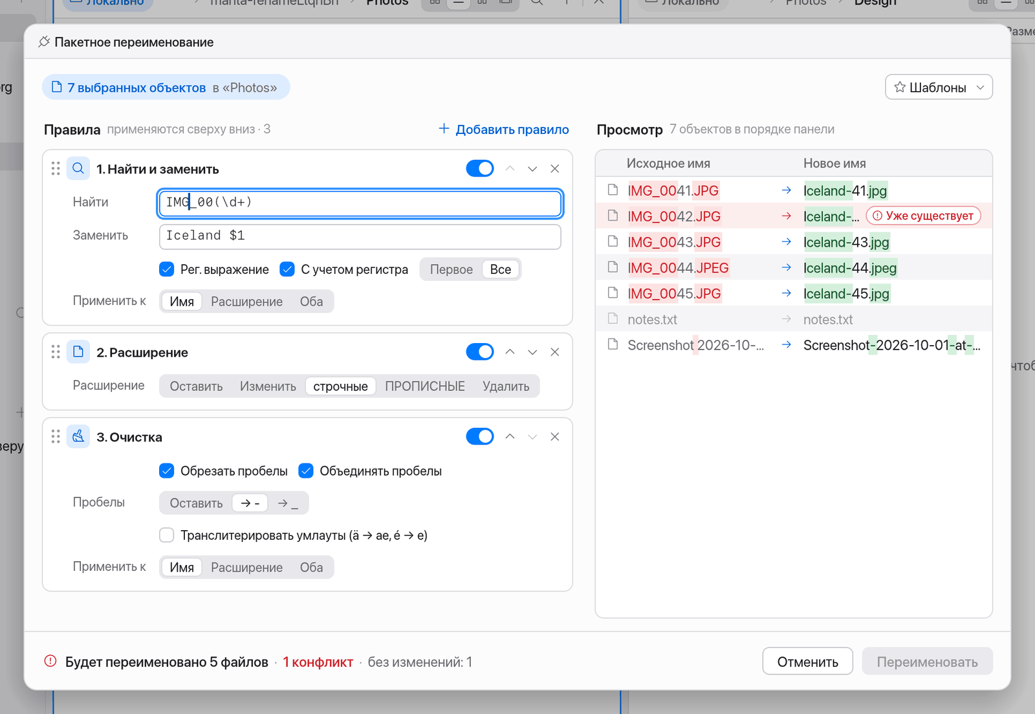Click the warning icon in status bar
The height and width of the screenshot is (714, 1035).
click(x=50, y=662)
